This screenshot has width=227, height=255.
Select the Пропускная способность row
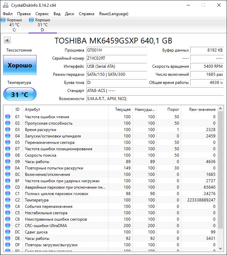[x=110, y=123]
